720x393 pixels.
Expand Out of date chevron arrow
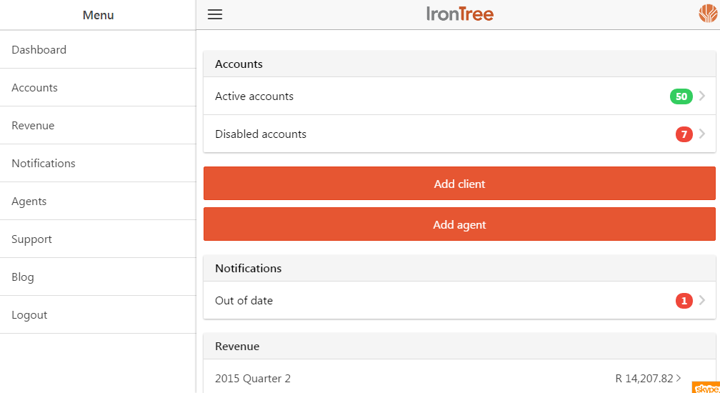[x=702, y=301]
